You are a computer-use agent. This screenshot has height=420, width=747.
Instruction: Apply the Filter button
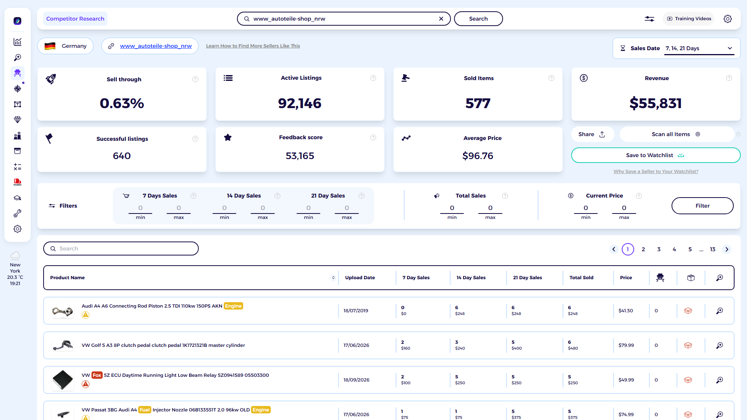coord(702,206)
